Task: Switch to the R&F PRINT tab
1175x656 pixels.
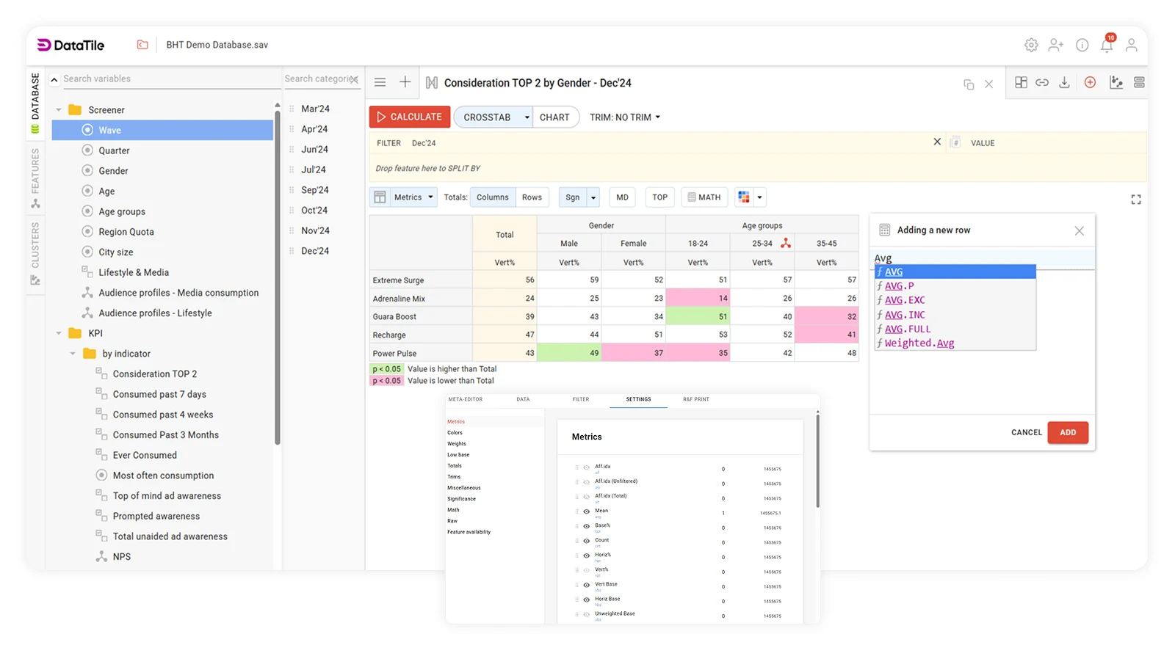Action: point(696,399)
